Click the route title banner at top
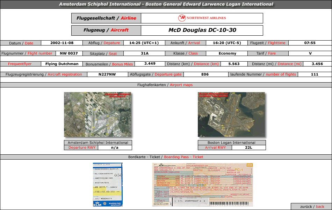Image resolution: width=332 pixels, height=210 pixels. (166, 4)
